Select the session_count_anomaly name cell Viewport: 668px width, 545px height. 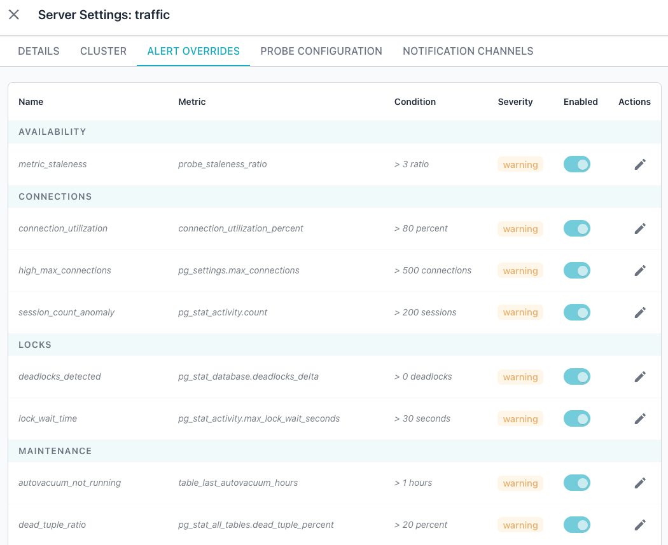pyautogui.click(x=66, y=312)
